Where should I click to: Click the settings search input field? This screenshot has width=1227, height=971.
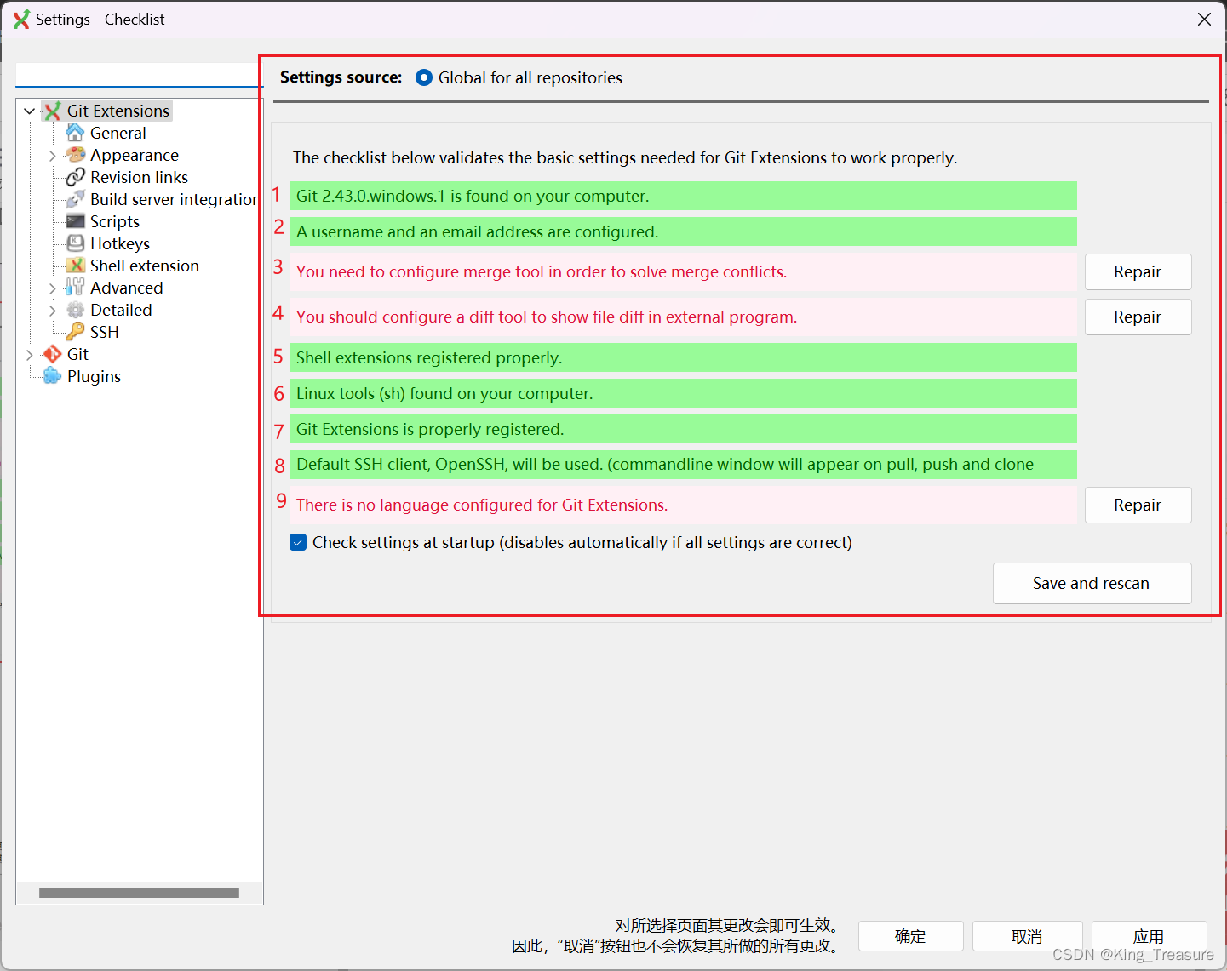140,74
